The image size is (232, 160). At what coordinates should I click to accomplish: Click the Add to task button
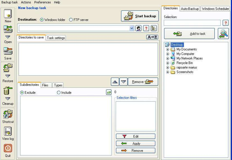(x=189, y=34)
